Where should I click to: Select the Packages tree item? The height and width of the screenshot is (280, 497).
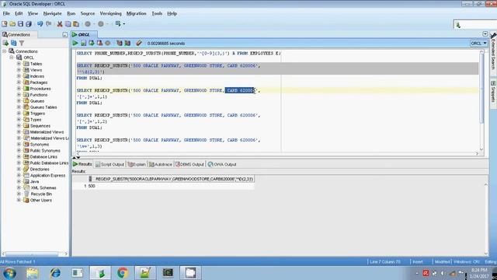click(38, 82)
